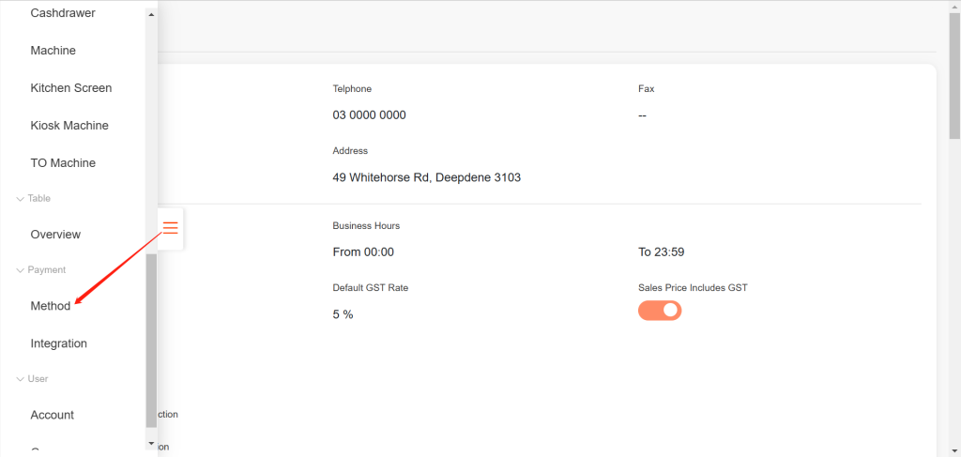Viewport: 961px width, 457px height.
Task: Go to Kitchen Screen settings
Action: (70, 88)
